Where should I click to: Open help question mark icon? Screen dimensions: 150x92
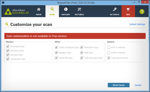click(x=142, y=12)
